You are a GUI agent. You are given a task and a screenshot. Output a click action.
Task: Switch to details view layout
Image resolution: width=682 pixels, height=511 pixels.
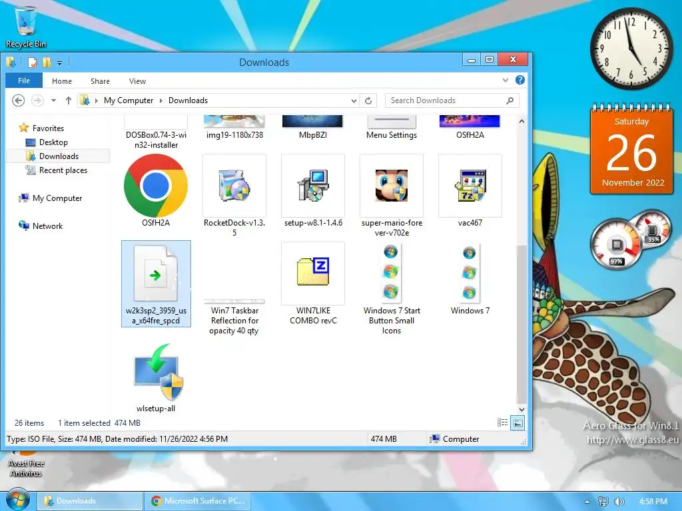point(502,423)
